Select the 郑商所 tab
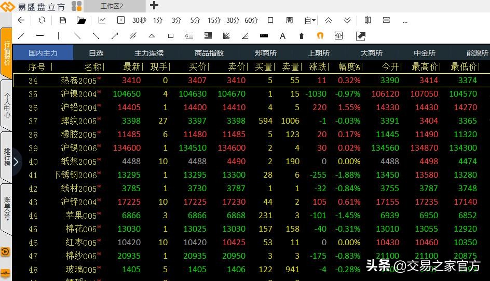The image size is (490, 281). [x=266, y=53]
